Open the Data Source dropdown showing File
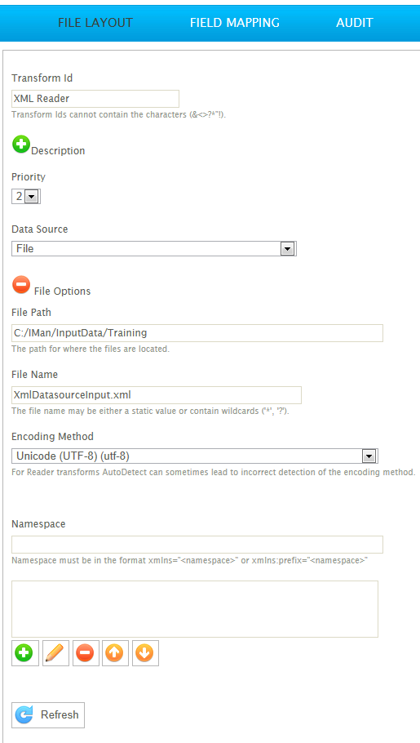Viewport: 420px width, 743px height. [154, 248]
